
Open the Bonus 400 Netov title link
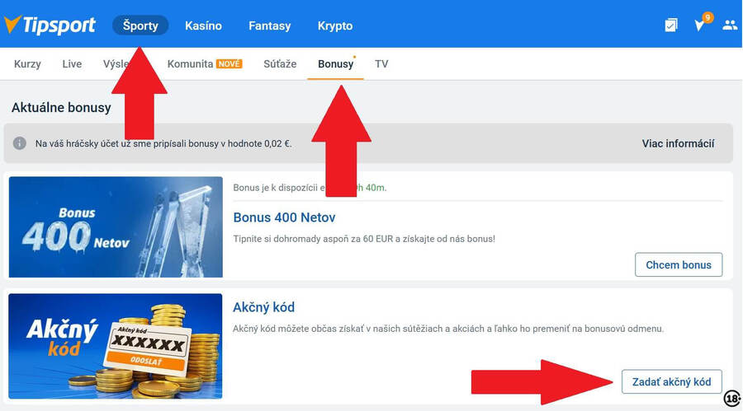284,217
